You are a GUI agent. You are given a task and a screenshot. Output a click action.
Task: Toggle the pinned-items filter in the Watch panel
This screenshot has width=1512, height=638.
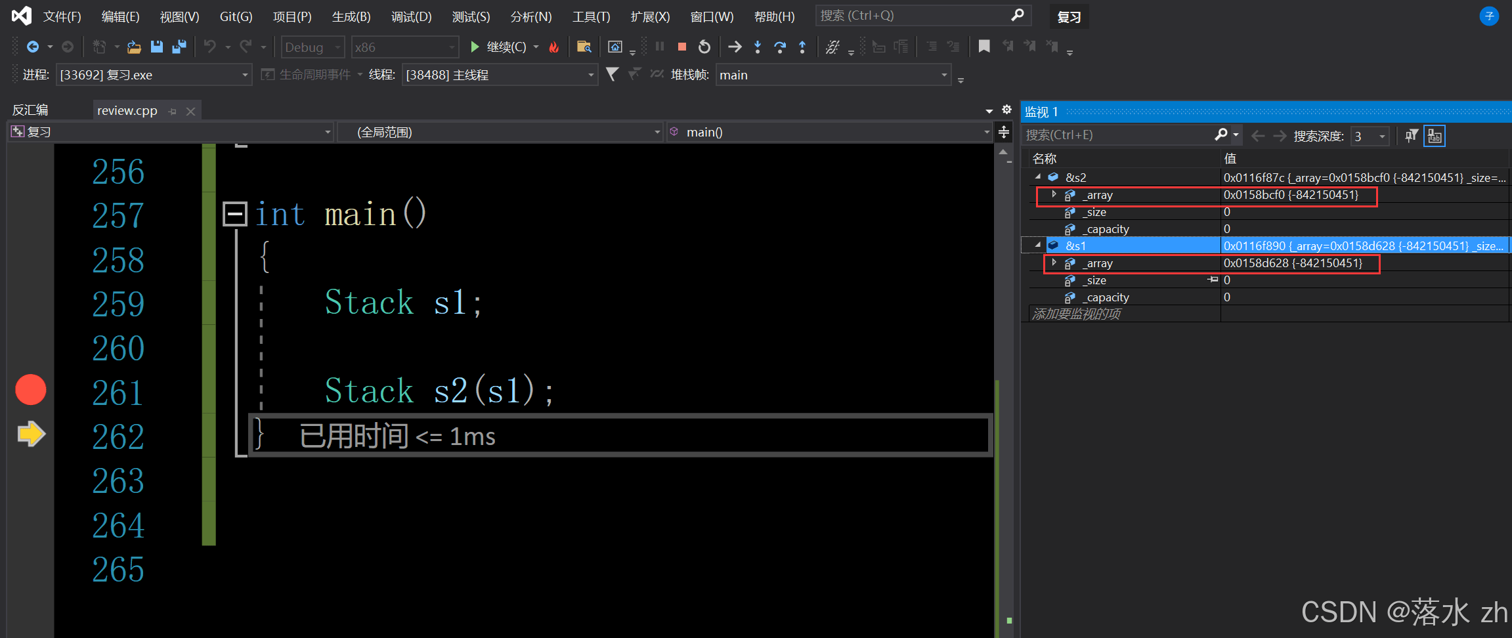1412,136
